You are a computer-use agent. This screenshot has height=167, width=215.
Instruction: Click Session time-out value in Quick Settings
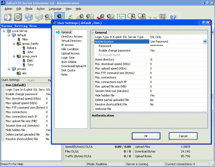click(x=48, y=126)
